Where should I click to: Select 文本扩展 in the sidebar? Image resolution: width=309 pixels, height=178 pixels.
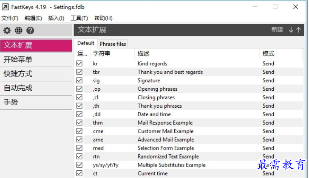(36, 45)
